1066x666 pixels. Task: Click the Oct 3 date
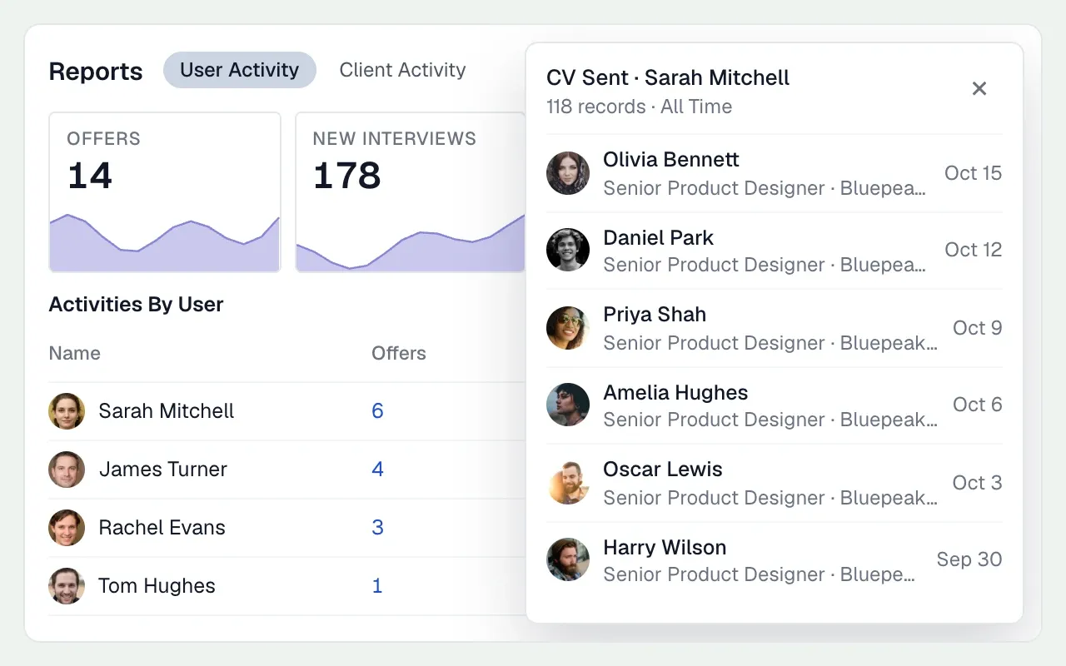point(978,483)
